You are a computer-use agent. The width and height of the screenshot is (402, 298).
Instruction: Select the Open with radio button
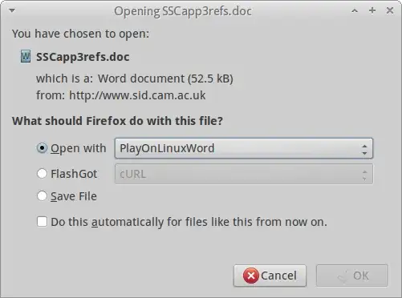coord(42,148)
